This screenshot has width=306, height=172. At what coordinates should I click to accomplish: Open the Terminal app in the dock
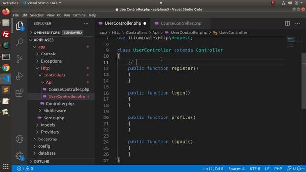point(6,57)
